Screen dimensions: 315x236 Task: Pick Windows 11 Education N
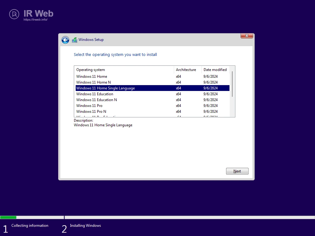click(97, 100)
